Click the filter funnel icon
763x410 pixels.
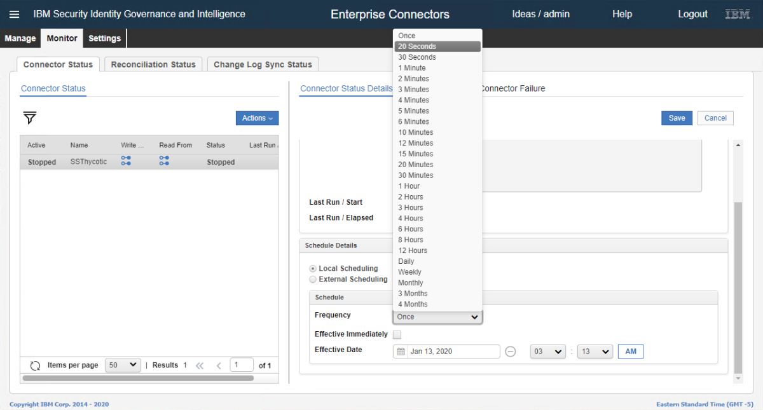30,118
